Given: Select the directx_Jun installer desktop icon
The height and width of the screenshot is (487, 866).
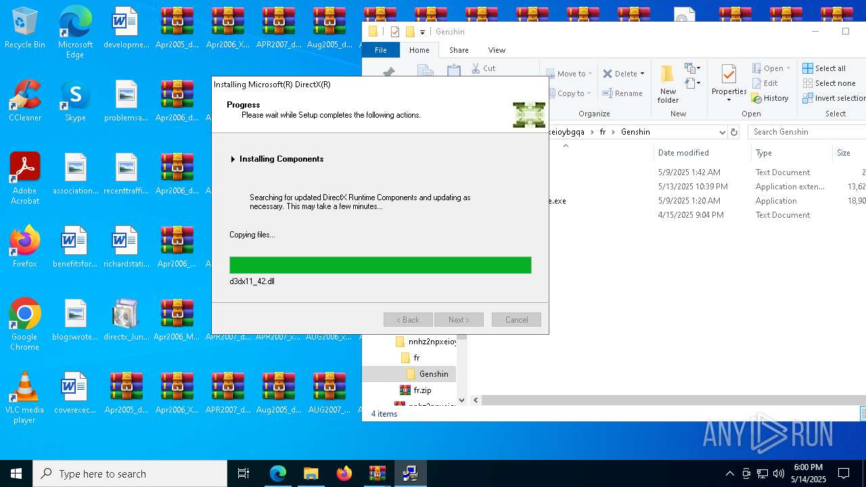Looking at the screenshot, I should [126, 321].
